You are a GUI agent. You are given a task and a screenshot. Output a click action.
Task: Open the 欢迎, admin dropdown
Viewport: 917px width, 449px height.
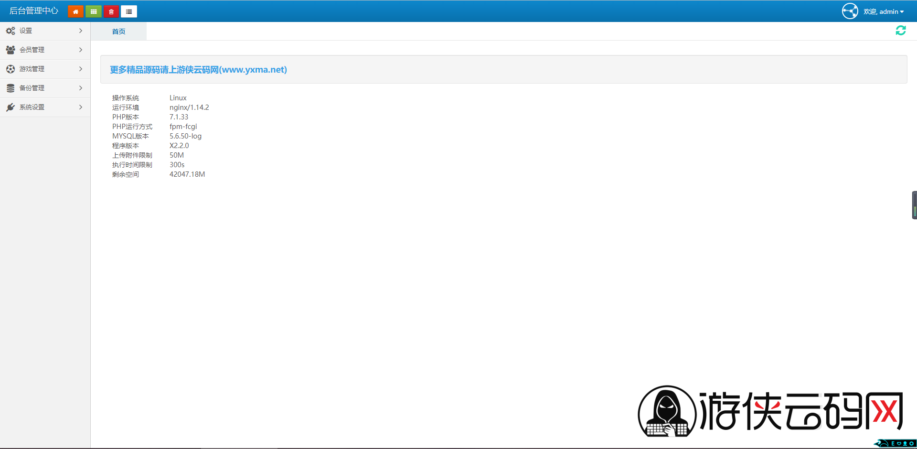tap(884, 11)
